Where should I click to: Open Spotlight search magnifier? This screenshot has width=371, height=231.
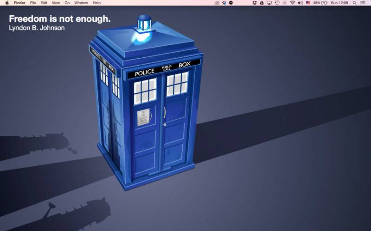[x=354, y=3]
